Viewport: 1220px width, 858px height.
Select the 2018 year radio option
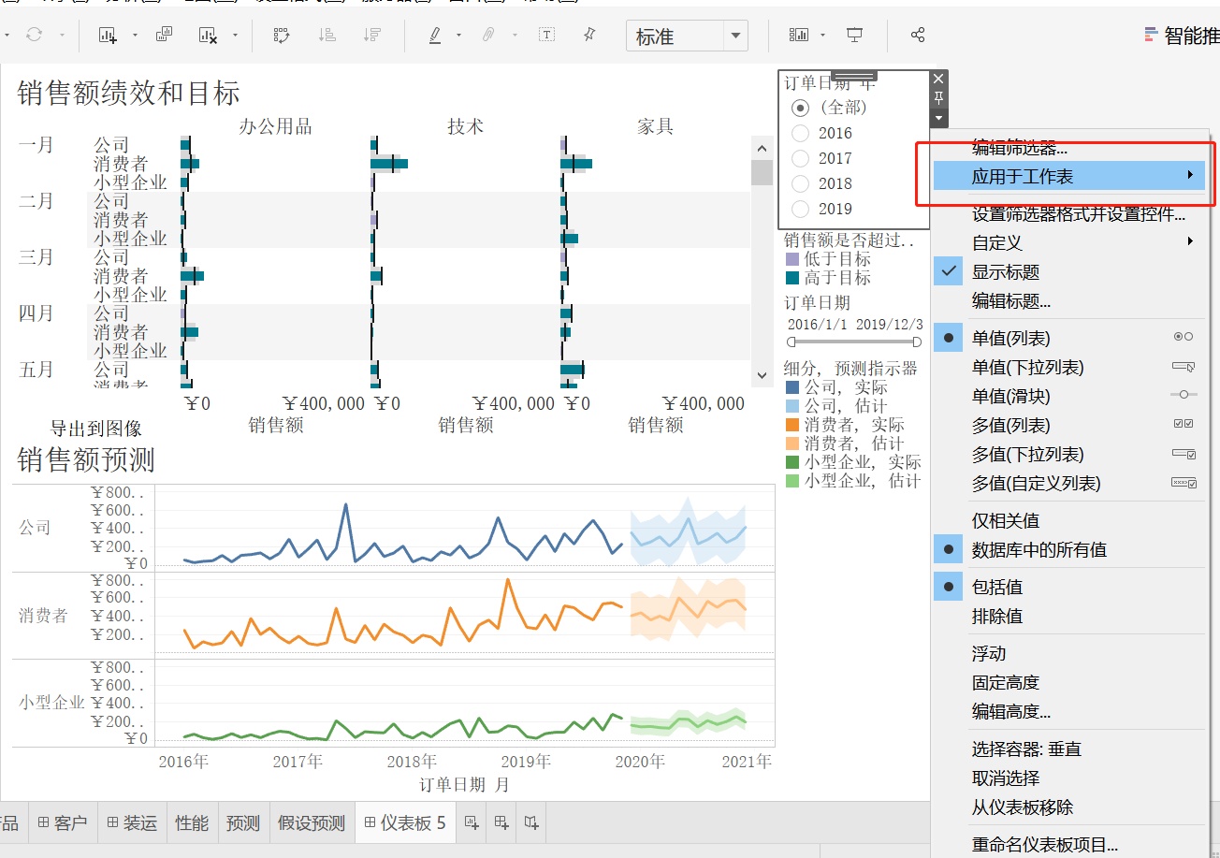coord(800,183)
